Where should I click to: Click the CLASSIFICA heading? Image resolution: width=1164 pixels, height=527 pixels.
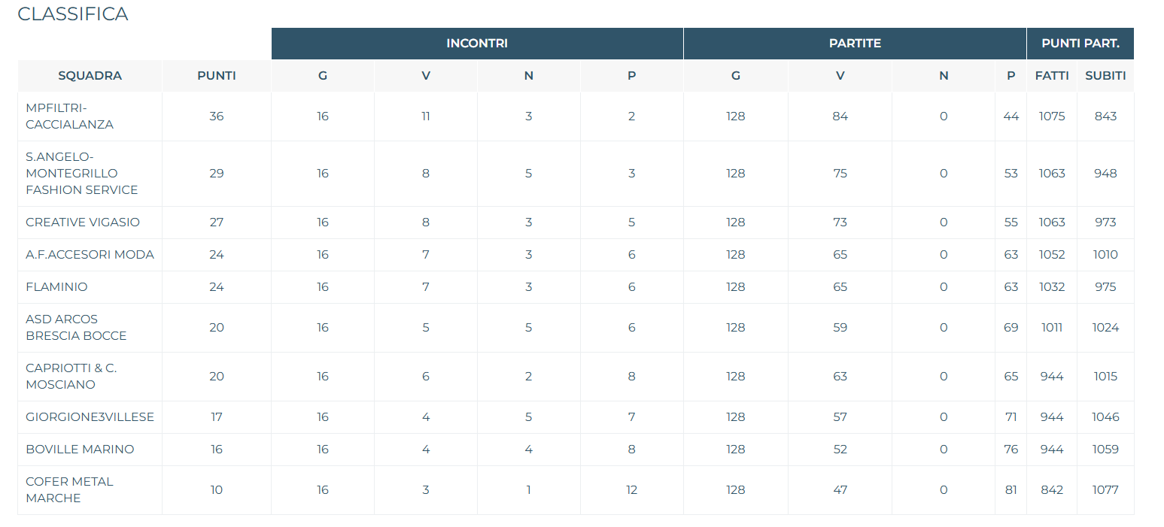pos(72,14)
